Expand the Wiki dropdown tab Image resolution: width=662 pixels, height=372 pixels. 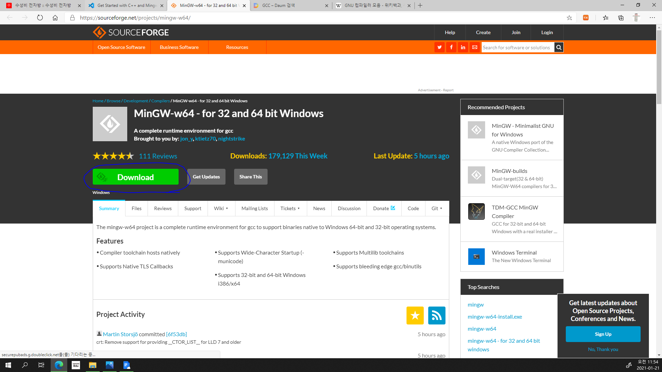point(221,208)
